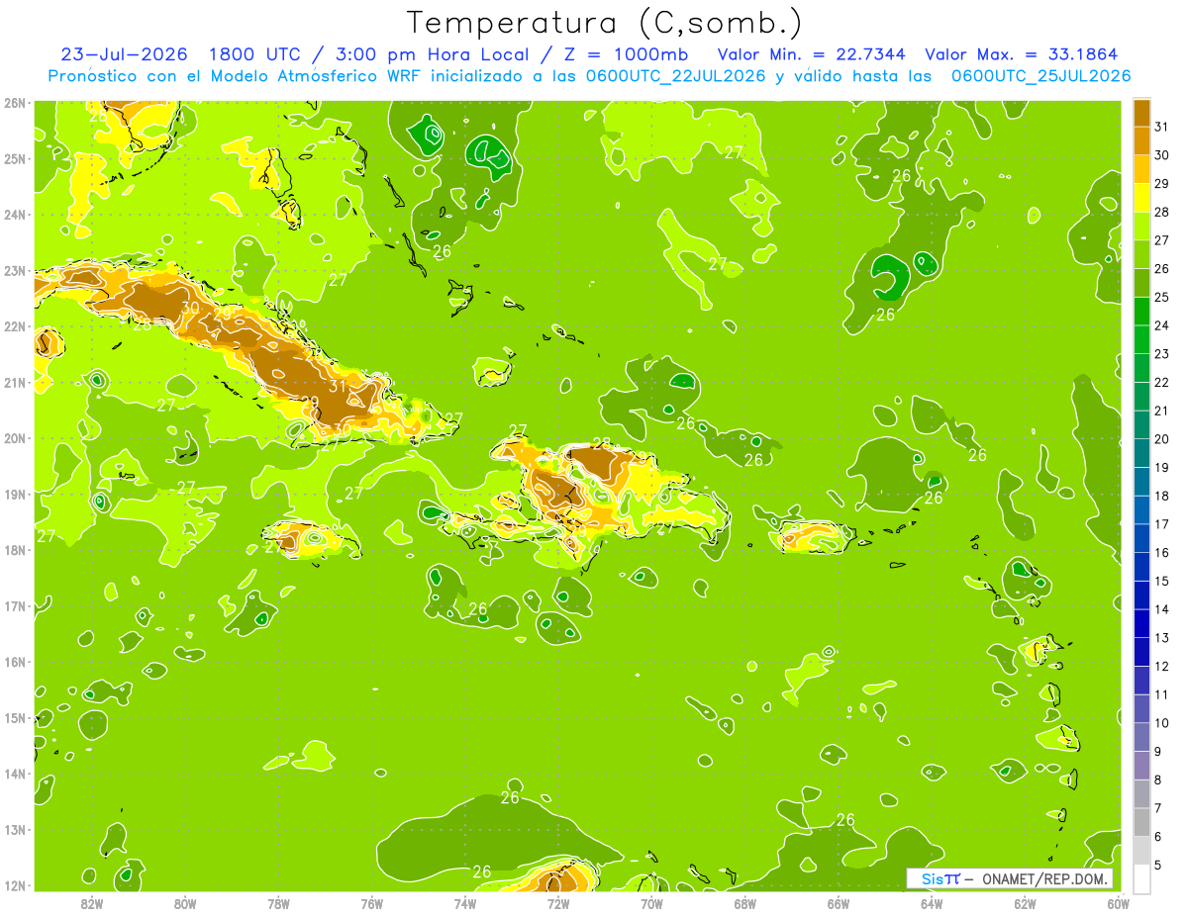Screen dimensions: 1188x917
Task: Click the 'Valor Min. = 22.7344' readout
Action: tap(810, 54)
